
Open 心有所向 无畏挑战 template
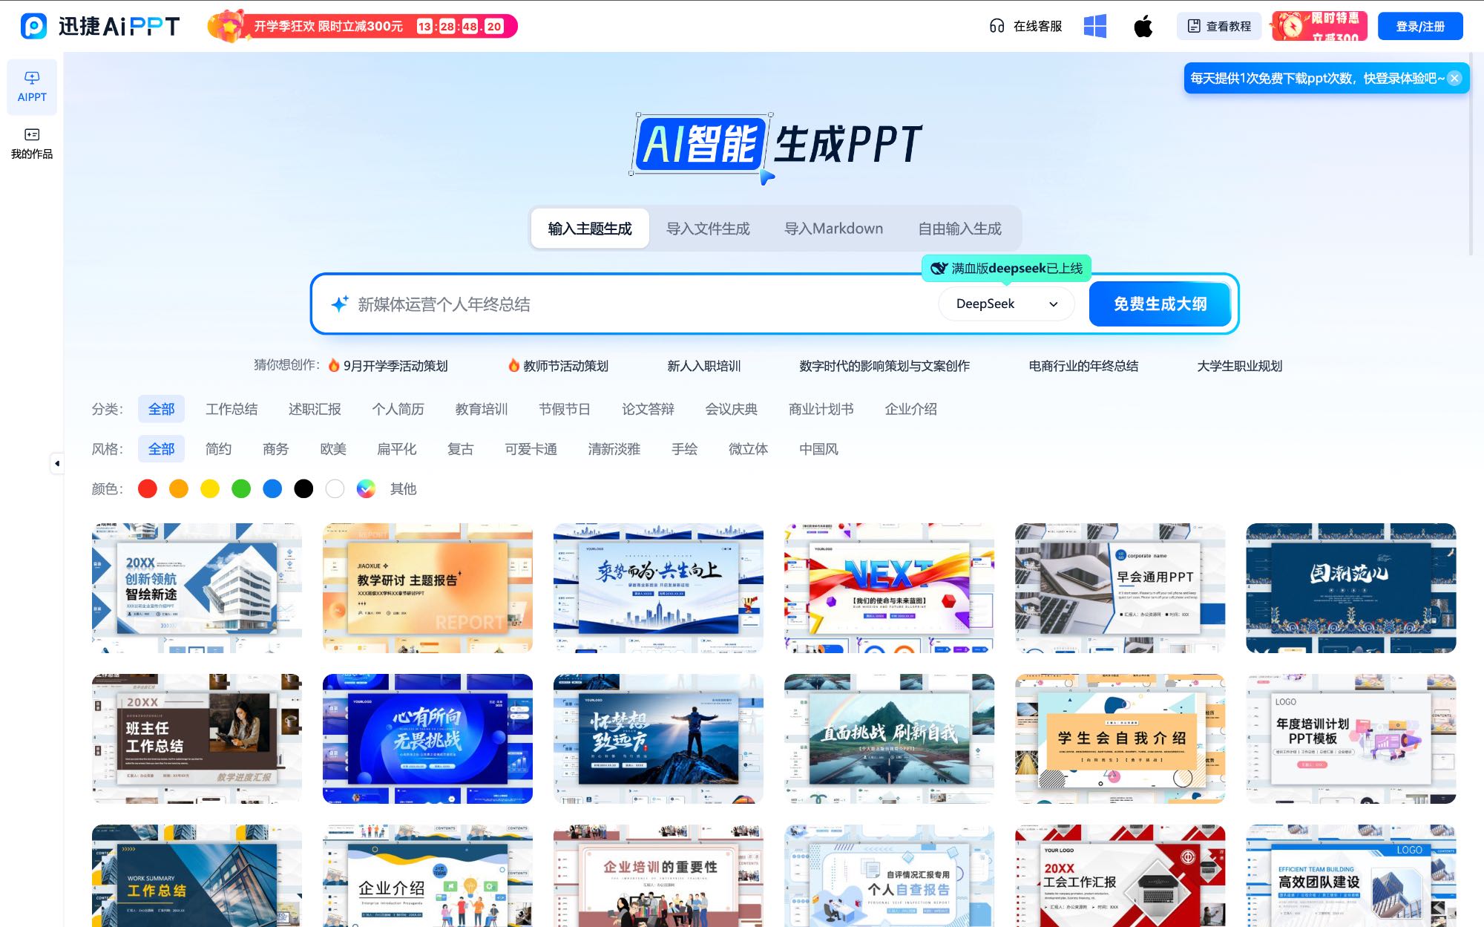pos(427,738)
